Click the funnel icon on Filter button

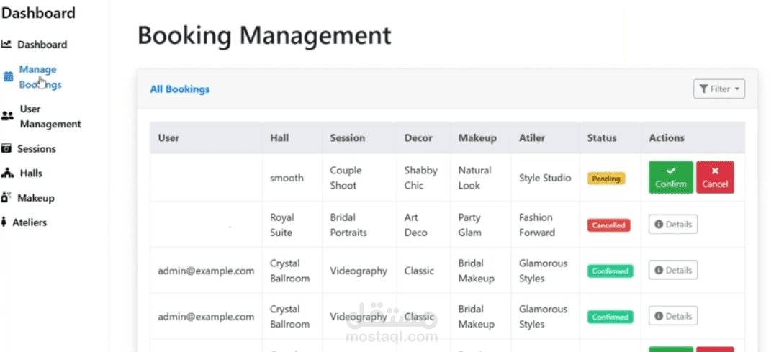click(703, 89)
